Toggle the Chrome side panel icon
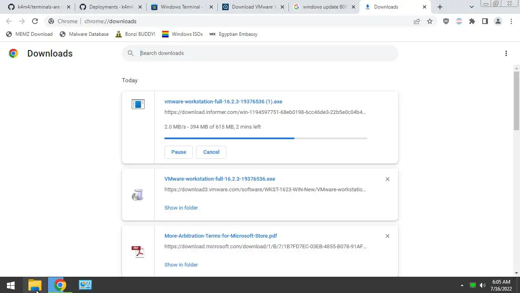This screenshot has width=520, height=293. (485, 21)
